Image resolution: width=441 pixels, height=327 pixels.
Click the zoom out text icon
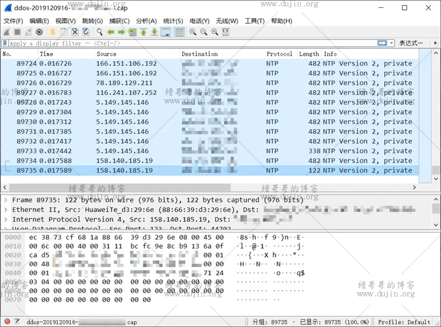[203, 32]
